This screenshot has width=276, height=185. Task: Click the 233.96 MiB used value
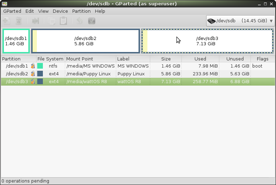(205, 74)
